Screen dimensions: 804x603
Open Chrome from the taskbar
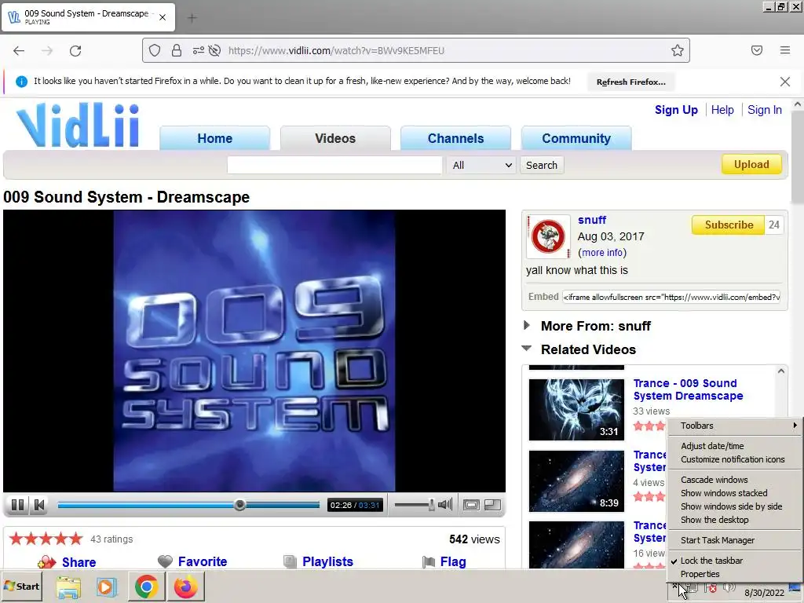146,587
